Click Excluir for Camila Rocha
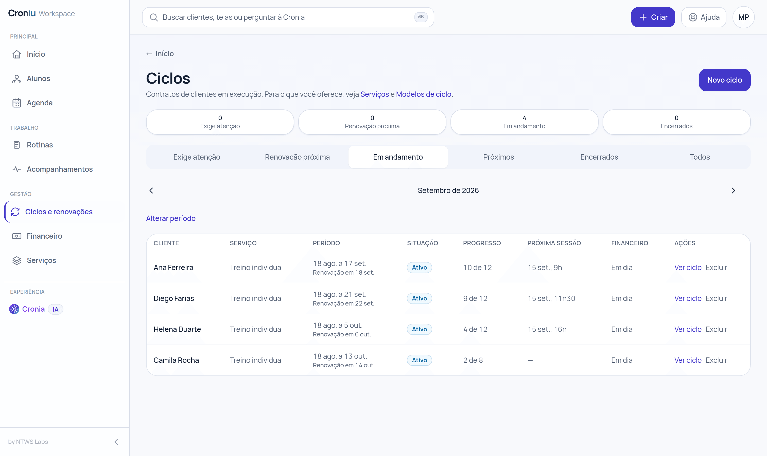767x456 pixels. [x=716, y=360]
